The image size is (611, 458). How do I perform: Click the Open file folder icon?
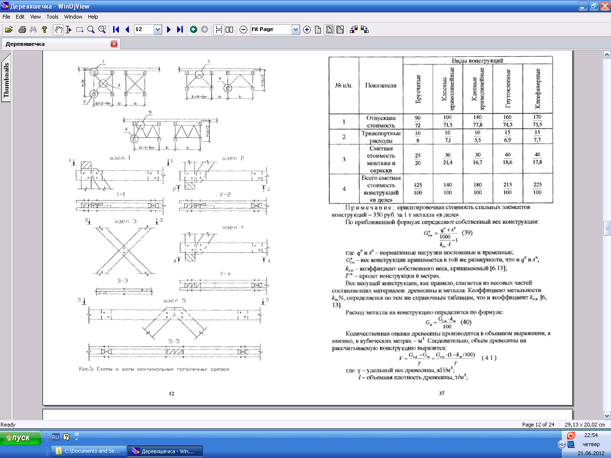(x=9, y=30)
